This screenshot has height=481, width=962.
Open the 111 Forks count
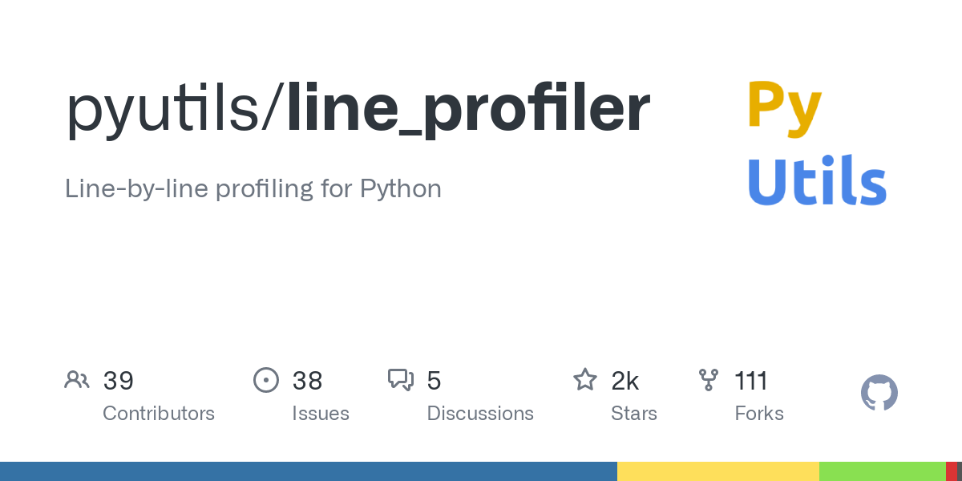click(x=751, y=381)
